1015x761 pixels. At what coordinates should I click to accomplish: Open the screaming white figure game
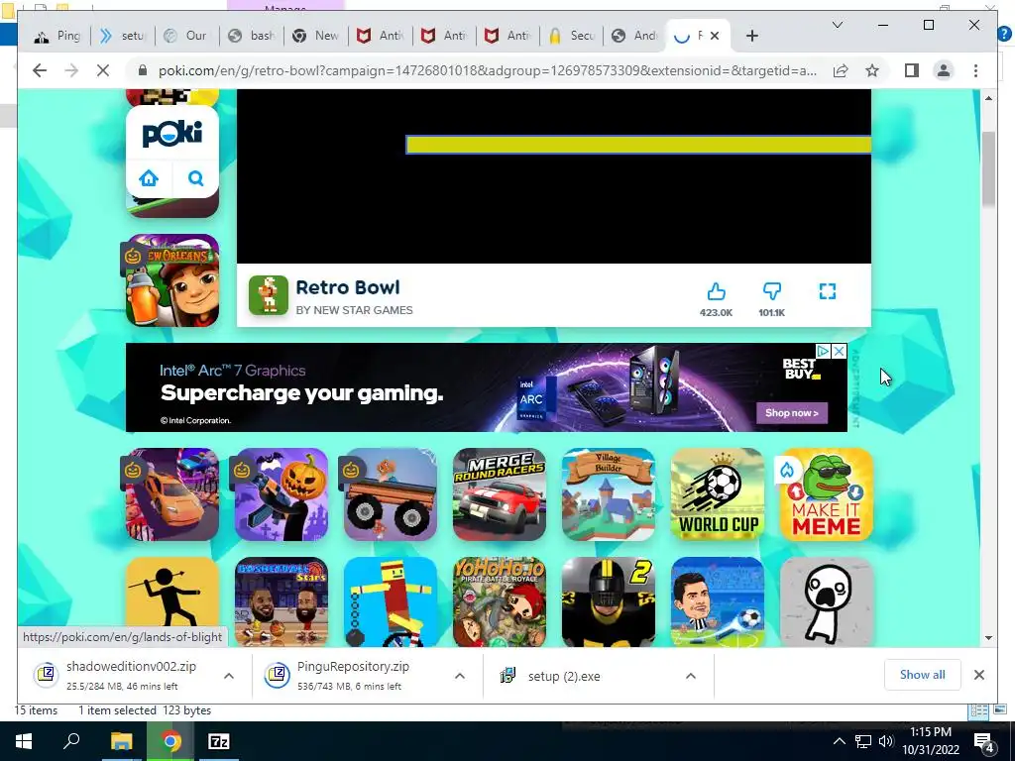pyautogui.click(x=827, y=601)
